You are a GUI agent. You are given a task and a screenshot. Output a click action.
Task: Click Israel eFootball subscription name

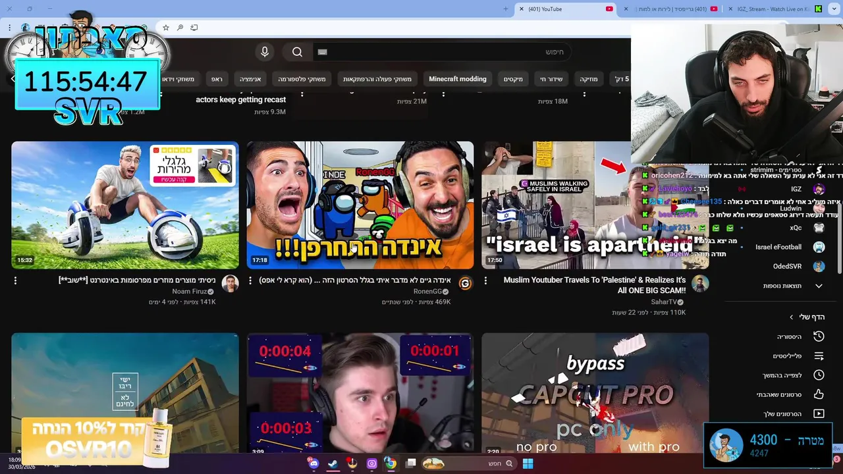point(778,247)
